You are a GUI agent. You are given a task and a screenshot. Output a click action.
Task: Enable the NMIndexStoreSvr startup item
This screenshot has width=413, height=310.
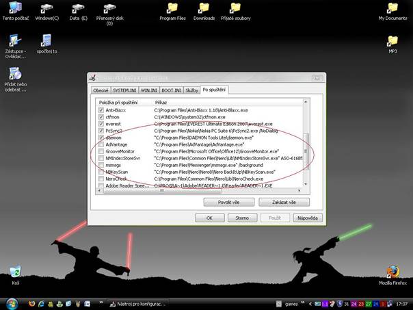click(101, 158)
